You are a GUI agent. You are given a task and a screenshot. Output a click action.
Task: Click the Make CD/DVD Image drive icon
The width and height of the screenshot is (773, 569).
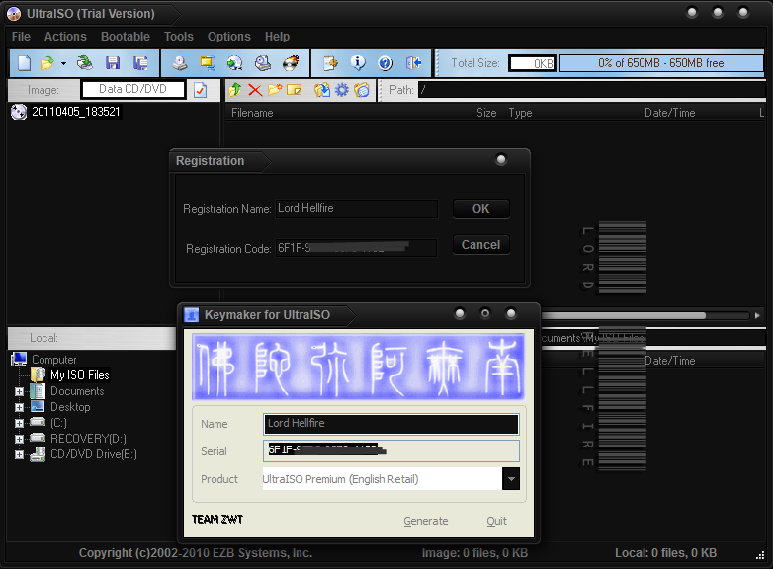(180, 63)
